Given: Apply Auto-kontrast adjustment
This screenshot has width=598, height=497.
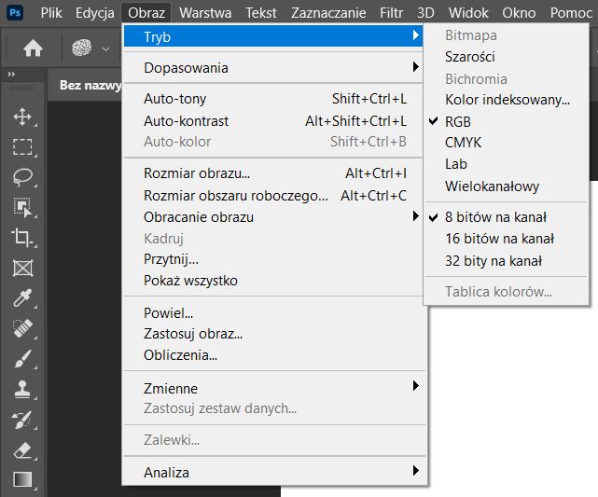Looking at the screenshot, I should (273, 121).
